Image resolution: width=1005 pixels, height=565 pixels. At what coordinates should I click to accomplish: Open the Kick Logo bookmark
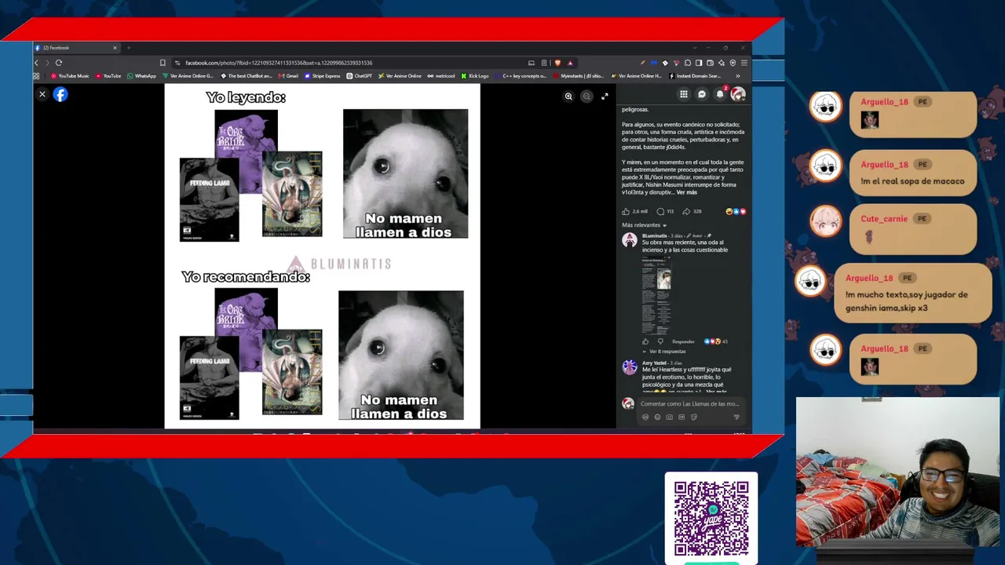tap(475, 76)
